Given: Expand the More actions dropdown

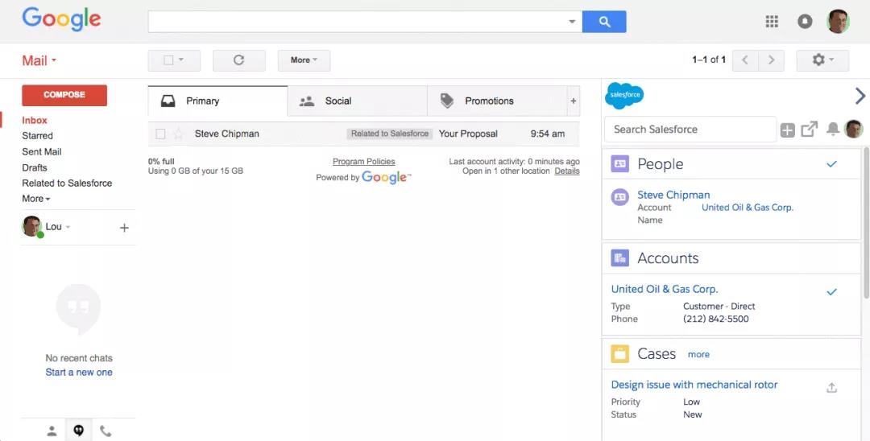Looking at the screenshot, I should [x=304, y=60].
